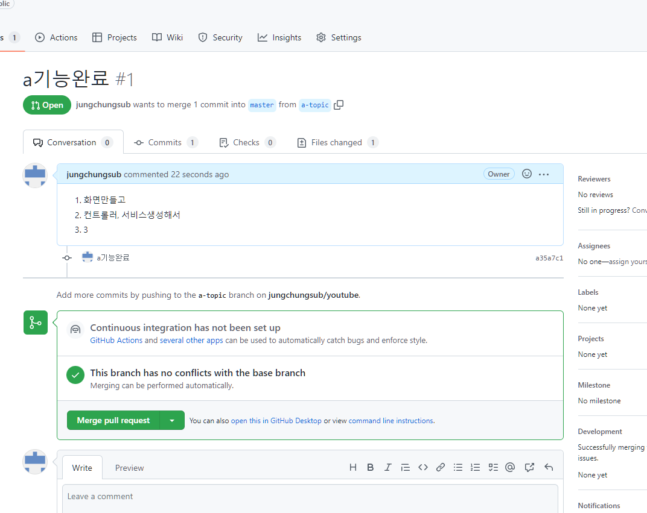The height and width of the screenshot is (513, 647).
Task: Click the Labels sidebar heading
Action: [588, 292]
